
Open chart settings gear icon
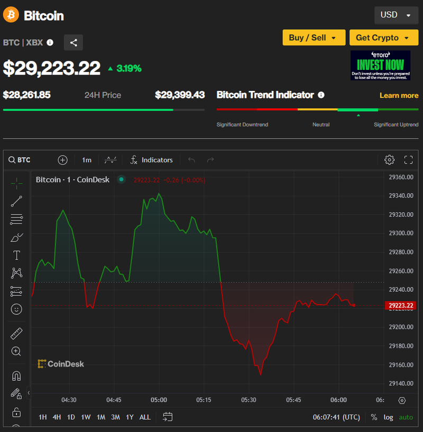pos(389,160)
